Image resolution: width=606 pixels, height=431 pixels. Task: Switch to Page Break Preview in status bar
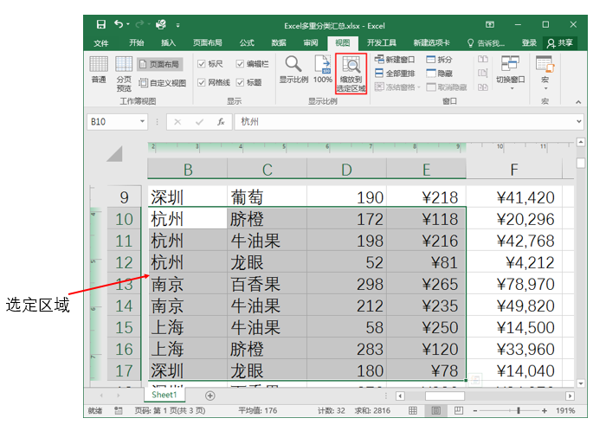[x=458, y=410]
